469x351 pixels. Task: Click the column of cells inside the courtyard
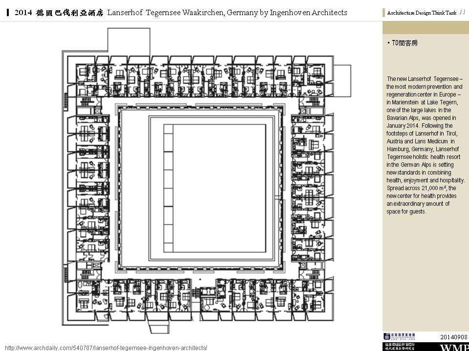coord(169,188)
